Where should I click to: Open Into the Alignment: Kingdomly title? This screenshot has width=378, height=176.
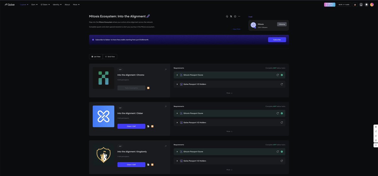click(132, 152)
